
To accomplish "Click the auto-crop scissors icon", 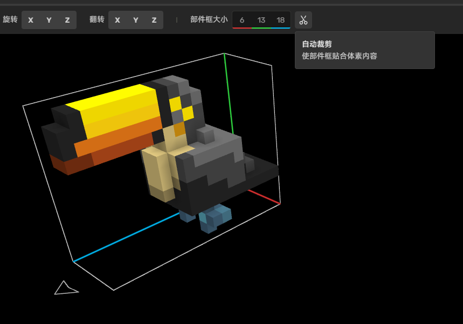I will point(303,20).
